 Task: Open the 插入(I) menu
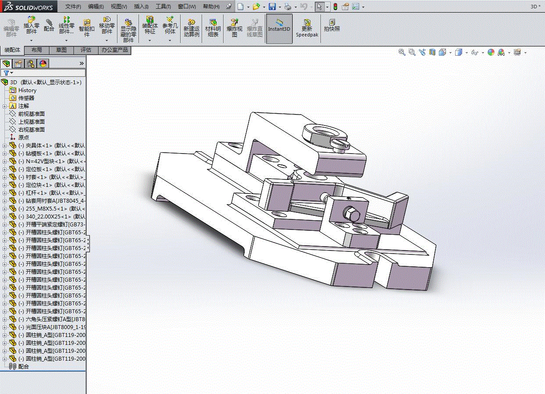pyautogui.click(x=141, y=7)
